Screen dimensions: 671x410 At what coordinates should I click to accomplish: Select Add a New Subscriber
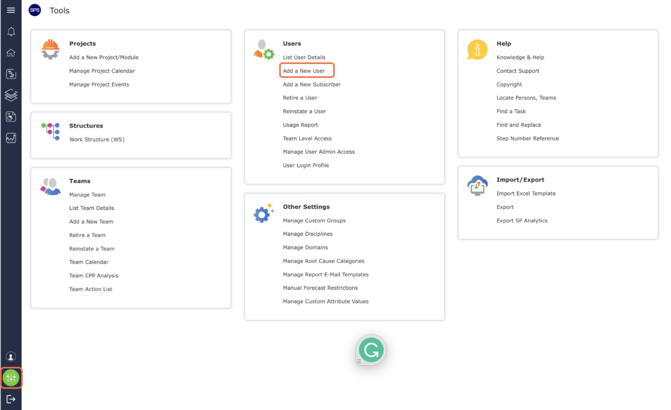pyautogui.click(x=312, y=85)
